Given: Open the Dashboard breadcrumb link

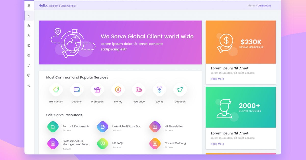Looking at the screenshot, I should coord(264,5).
